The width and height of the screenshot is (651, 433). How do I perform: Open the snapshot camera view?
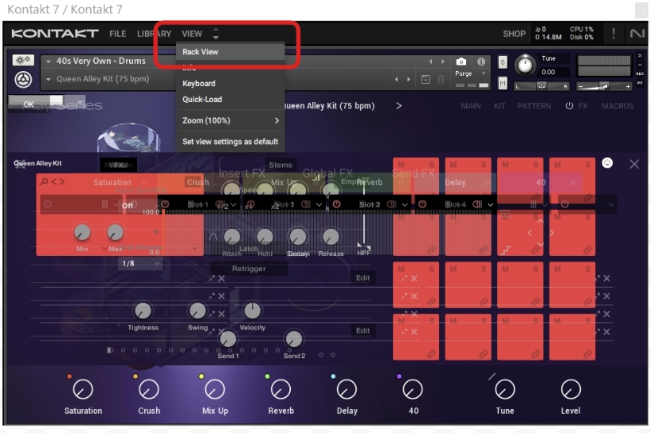click(461, 61)
